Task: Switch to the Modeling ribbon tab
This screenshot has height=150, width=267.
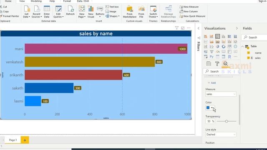Action: 36,1
